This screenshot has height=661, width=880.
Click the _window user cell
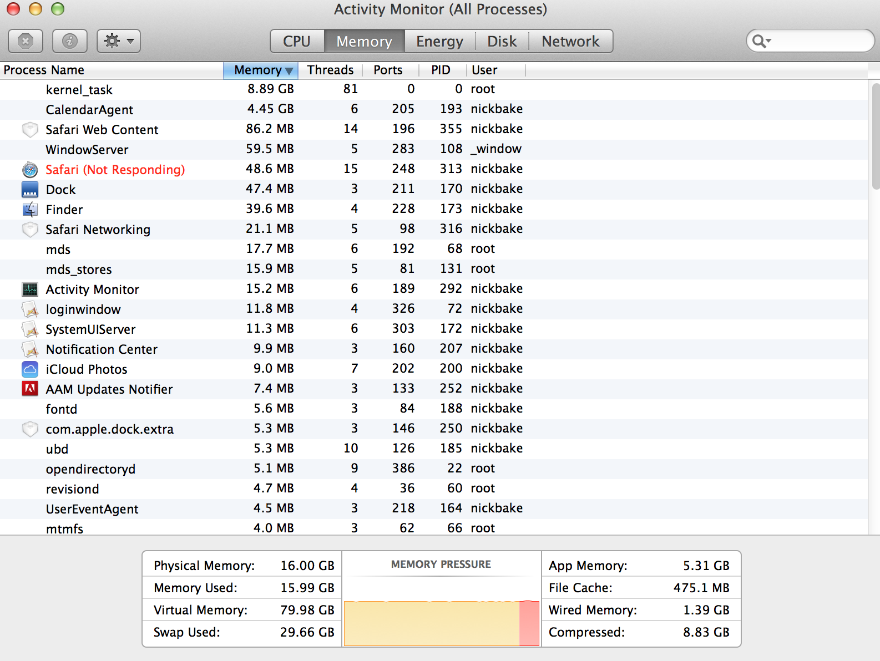tap(496, 149)
